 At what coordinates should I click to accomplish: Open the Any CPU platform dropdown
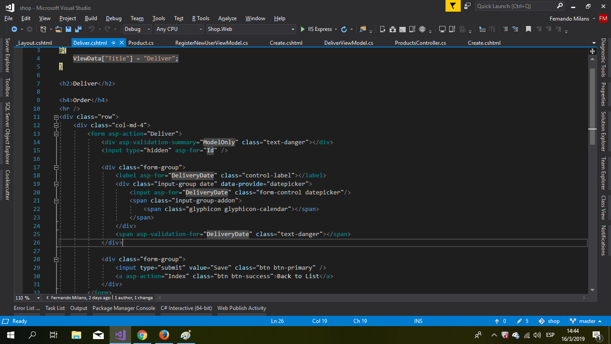[179, 29]
